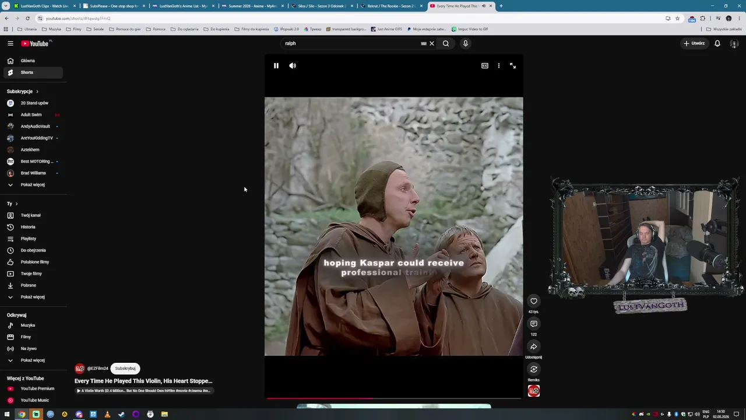Pause the Shorts video
746x420 pixels.
(x=276, y=66)
